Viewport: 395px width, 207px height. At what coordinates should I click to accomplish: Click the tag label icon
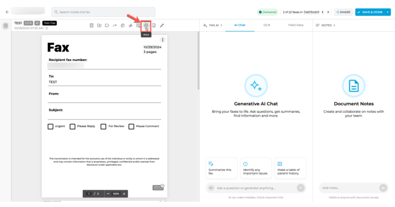(x=107, y=25)
